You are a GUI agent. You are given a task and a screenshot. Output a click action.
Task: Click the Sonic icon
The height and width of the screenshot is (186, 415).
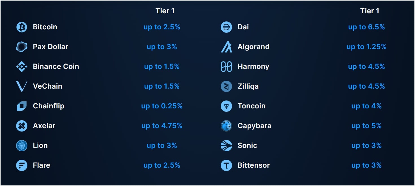coord(226,146)
